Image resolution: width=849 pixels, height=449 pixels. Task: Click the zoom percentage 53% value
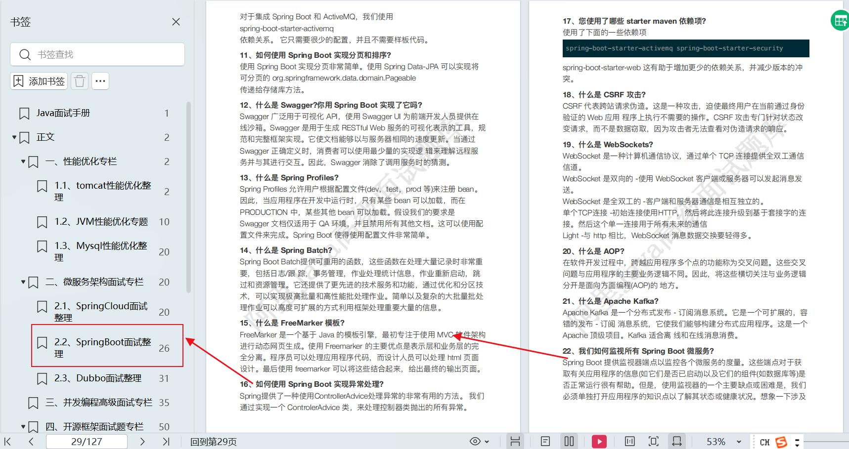[x=716, y=442]
